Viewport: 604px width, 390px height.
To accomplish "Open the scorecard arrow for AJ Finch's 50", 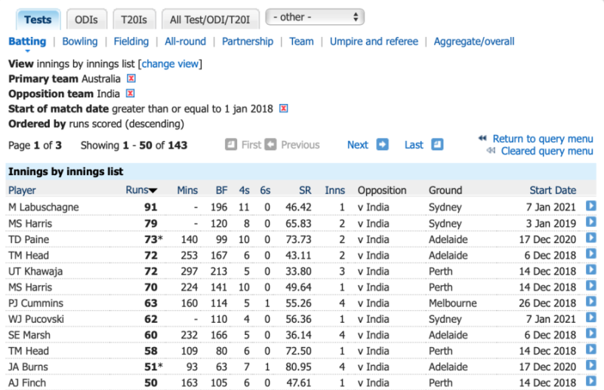I will (x=591, y=382).
